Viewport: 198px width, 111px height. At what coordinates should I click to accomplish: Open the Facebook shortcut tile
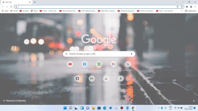click(84, 64)
